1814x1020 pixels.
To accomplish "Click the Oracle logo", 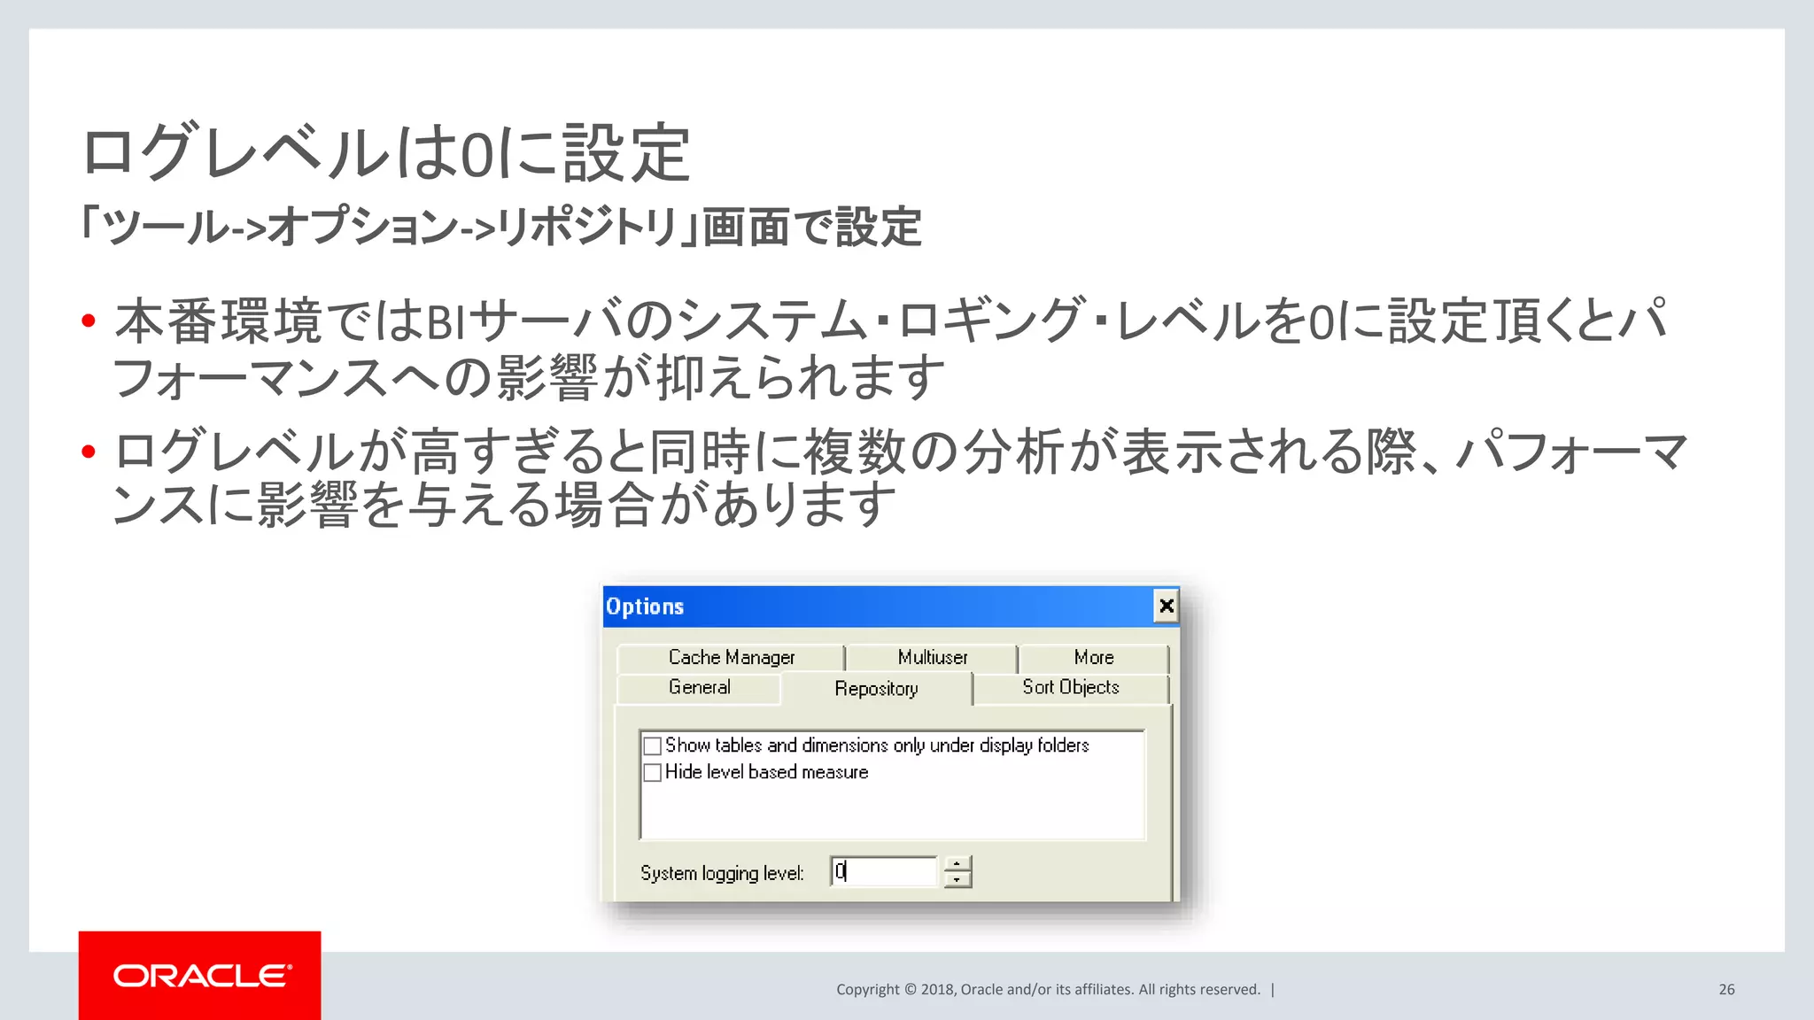I will coord(200,976).
